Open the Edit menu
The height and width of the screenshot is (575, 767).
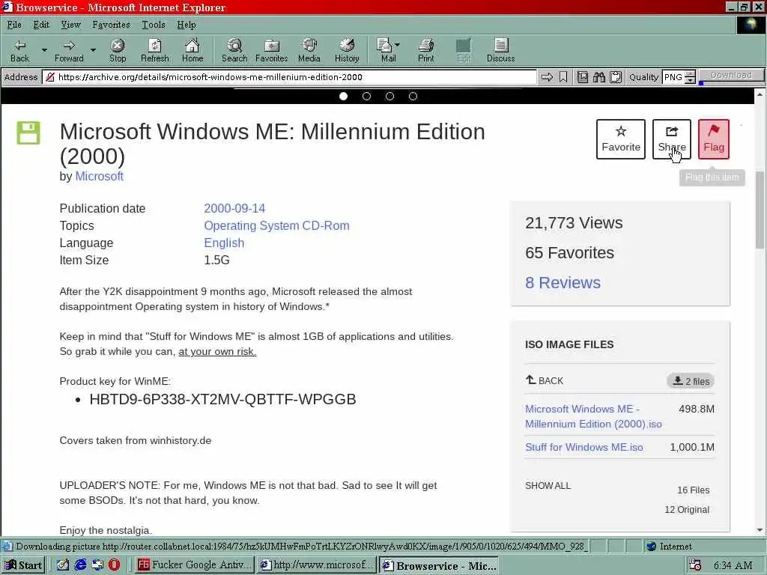(x=41, y=25)
